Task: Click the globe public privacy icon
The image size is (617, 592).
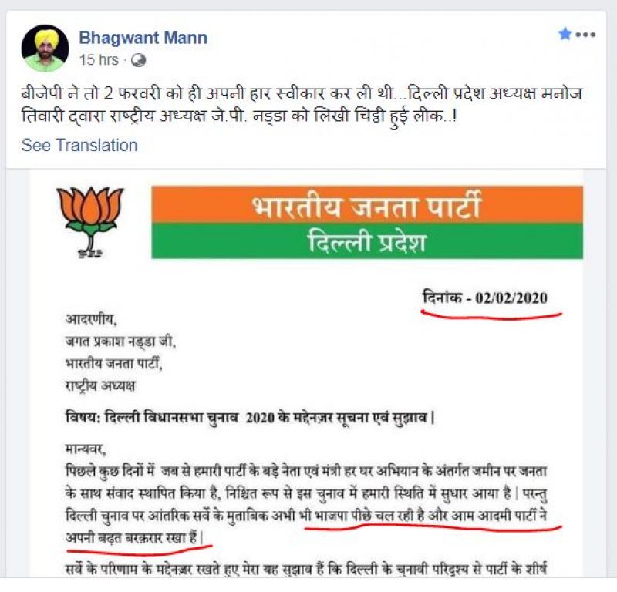Action: coord(139,61)
